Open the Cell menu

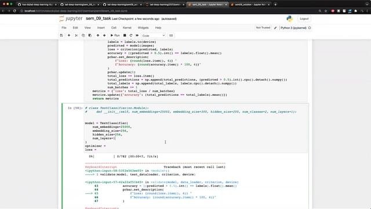pyautogui.click(x=114, y=28)
